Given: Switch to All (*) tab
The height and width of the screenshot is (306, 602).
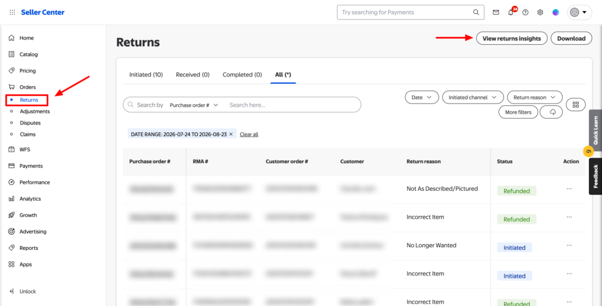Looking at the screenshot, I should (283, 75).
